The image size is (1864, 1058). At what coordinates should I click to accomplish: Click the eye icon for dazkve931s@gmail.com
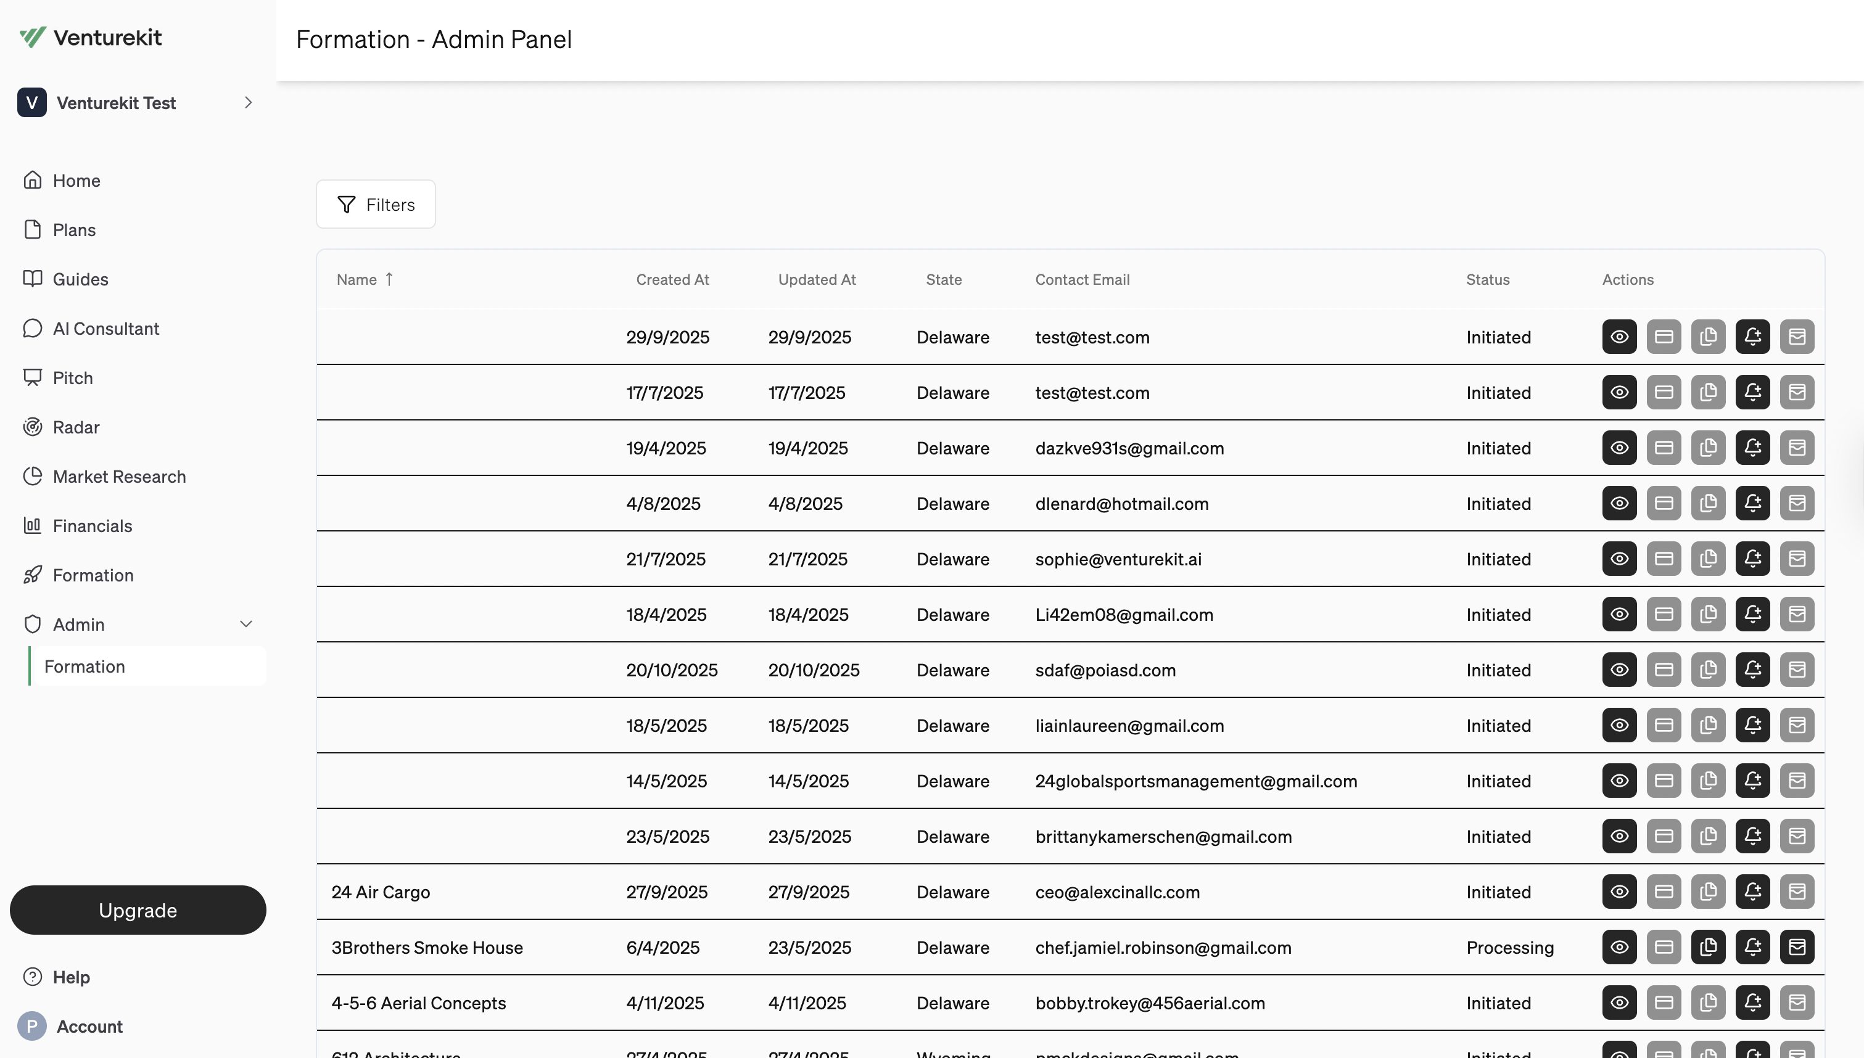pyautogui.click(x=1619, y=448)
